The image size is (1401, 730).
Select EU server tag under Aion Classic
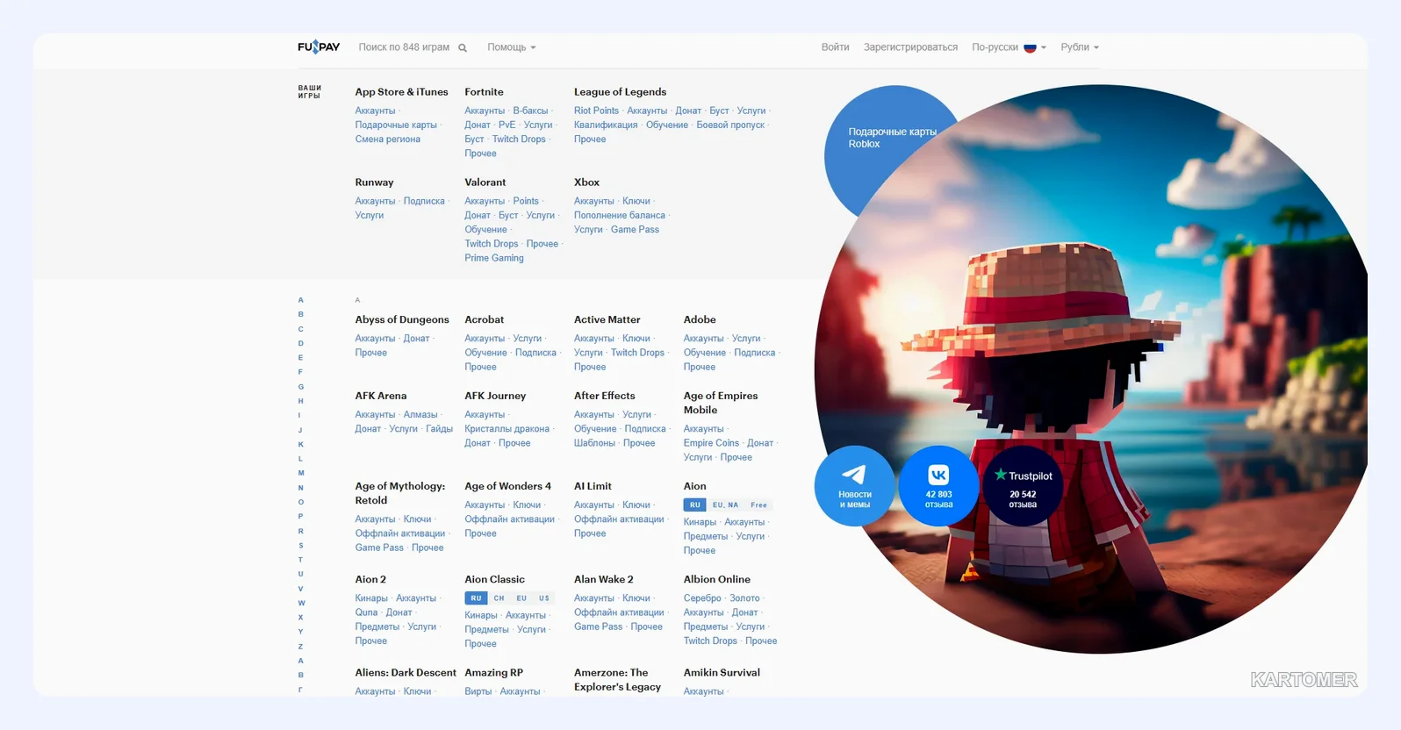(521, 598)
